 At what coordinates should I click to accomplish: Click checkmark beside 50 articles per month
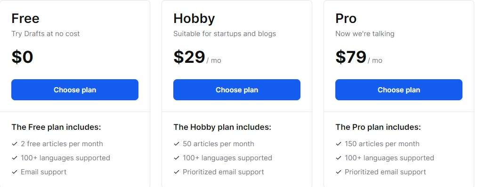pos(176,144)
